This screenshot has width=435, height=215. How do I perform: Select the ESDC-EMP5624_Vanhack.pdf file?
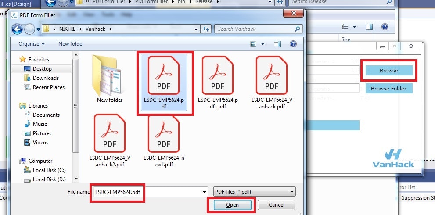pos(272,82)
